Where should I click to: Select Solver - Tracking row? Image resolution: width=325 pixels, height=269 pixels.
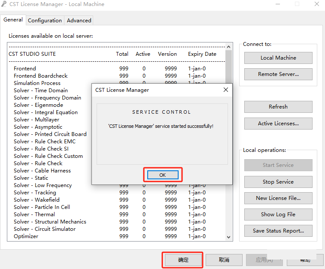click(x=116, y=193)
